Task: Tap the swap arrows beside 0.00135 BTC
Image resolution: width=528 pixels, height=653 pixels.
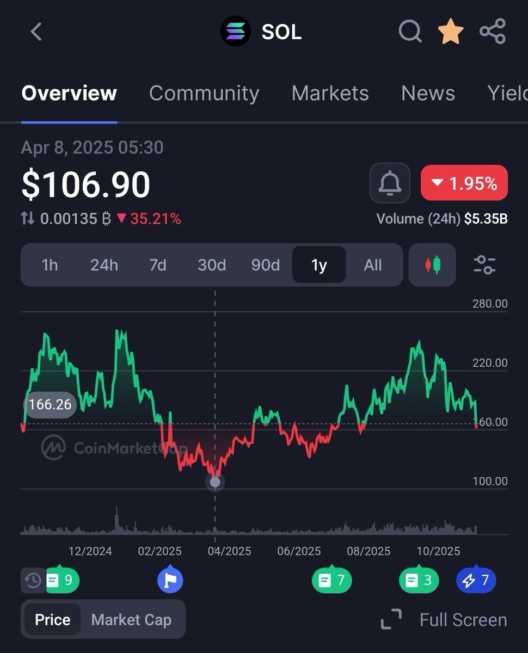Action: pos(28,219)
